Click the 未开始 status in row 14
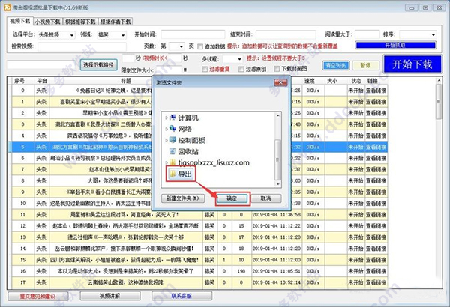Screen dimensions: 450x307 pos(355,249)
